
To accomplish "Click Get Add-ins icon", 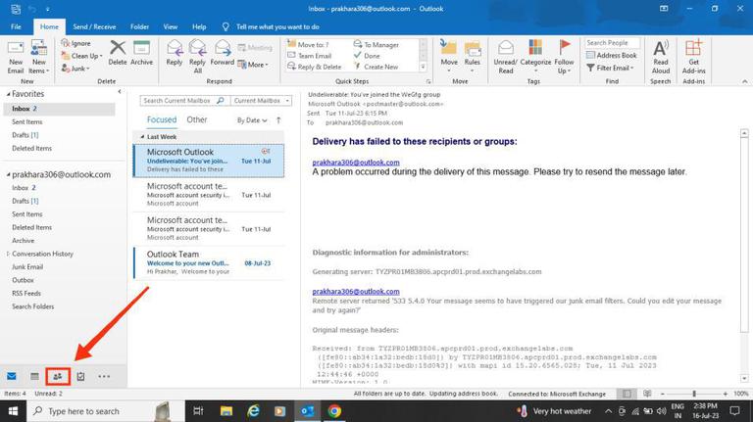I will pos(693,57).
